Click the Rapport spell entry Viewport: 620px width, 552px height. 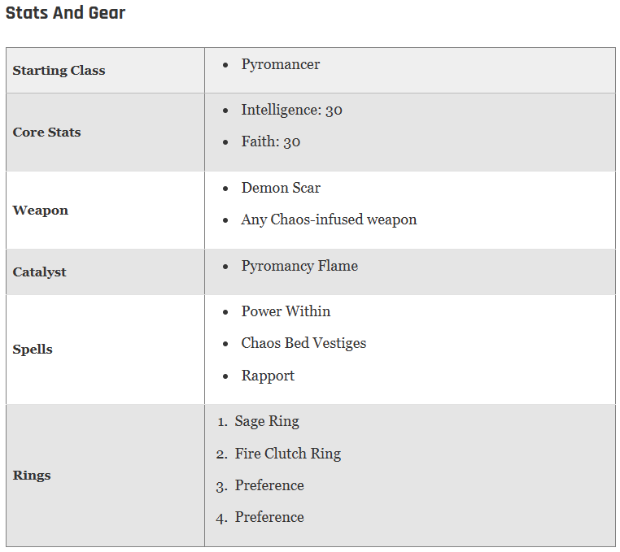[x=268, y=376]
